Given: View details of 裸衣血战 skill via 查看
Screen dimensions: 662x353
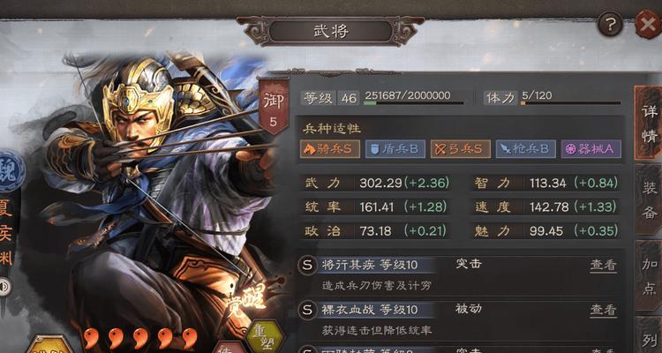Looking at the screenshot, I should coord(603,310).
